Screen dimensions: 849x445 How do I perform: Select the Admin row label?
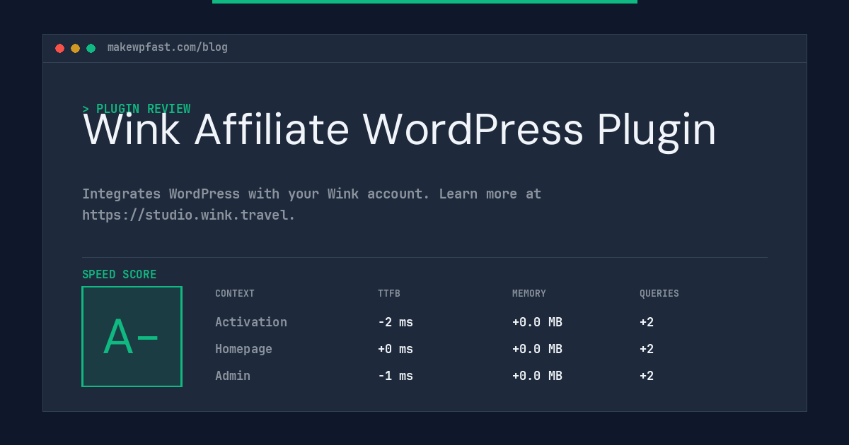[233, 376]
